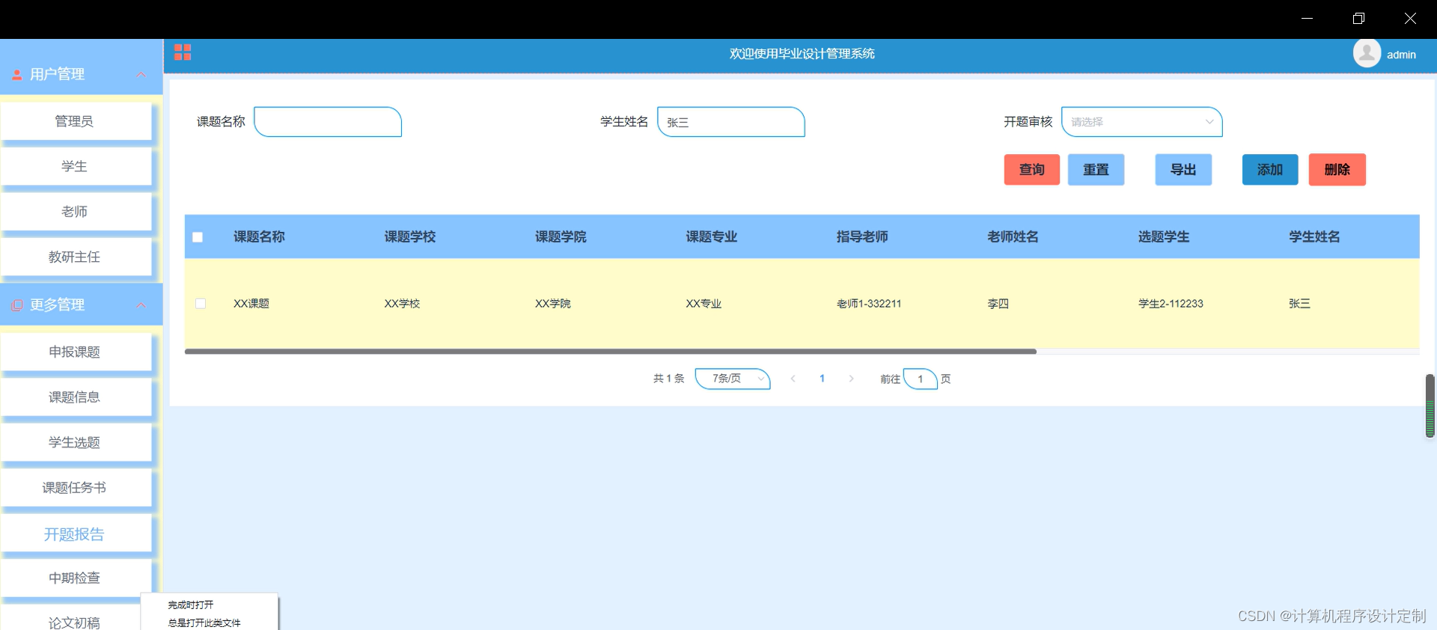Click 完成时打开 in popup menu
This screenshot has width=1437, height=630.
pyautogui.click(x=191, y=605)
